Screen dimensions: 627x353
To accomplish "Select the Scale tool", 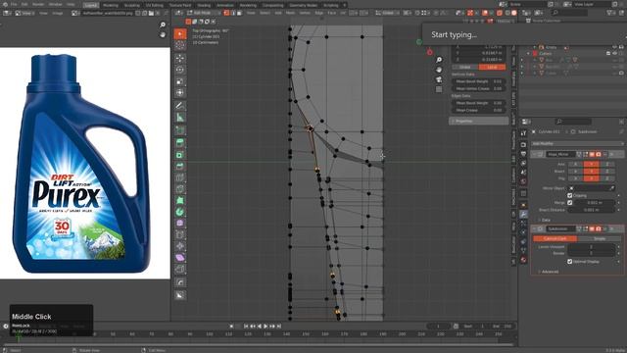I will [x=180, y=81].
